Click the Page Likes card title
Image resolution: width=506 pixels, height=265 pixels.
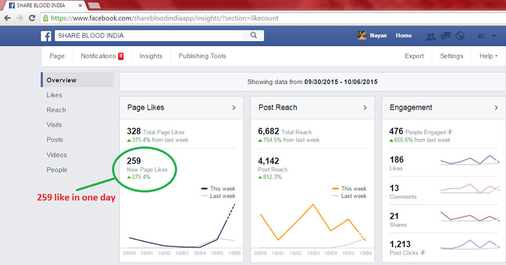coord(145,108)
